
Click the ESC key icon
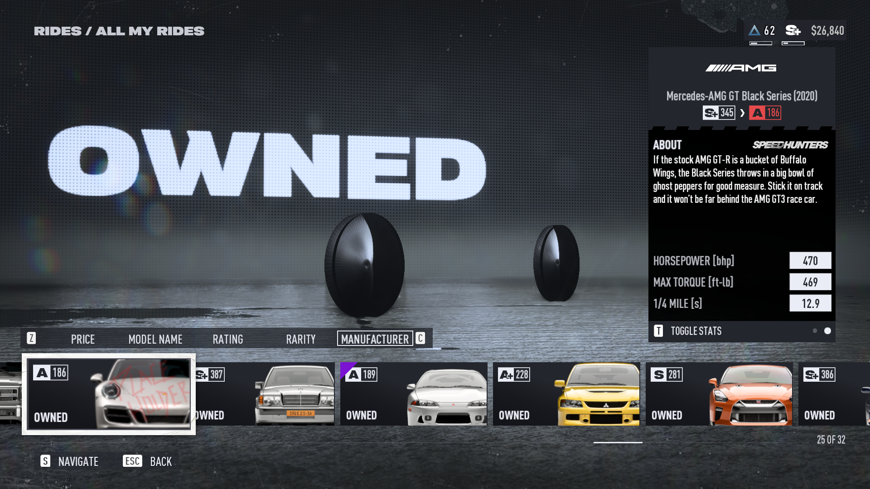coord(132,461)
